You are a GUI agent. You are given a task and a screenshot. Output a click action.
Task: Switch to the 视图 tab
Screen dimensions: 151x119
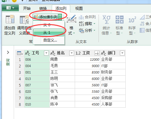click(x=79, y=9)
